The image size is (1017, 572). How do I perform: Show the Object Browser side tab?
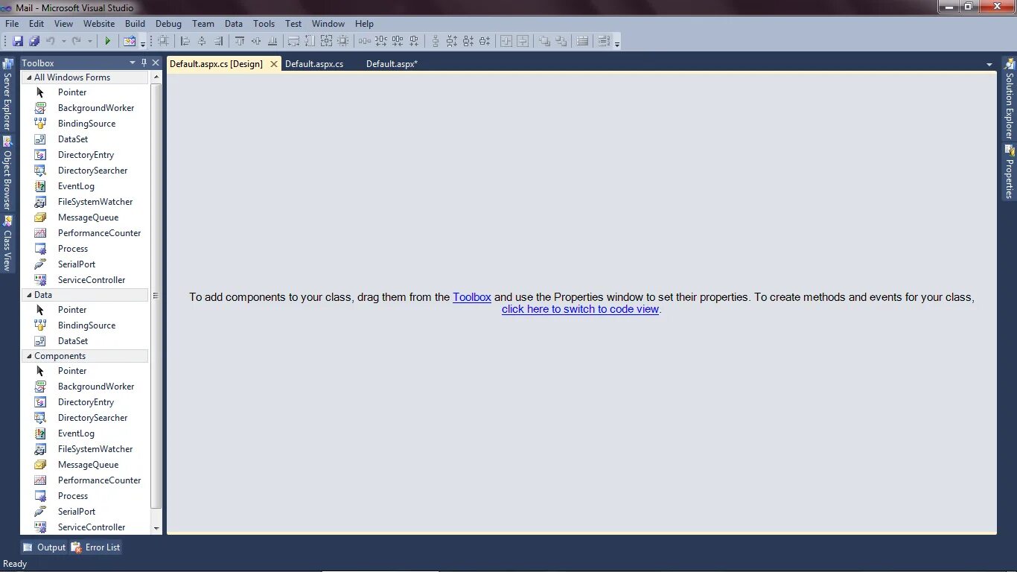point(7,173)
